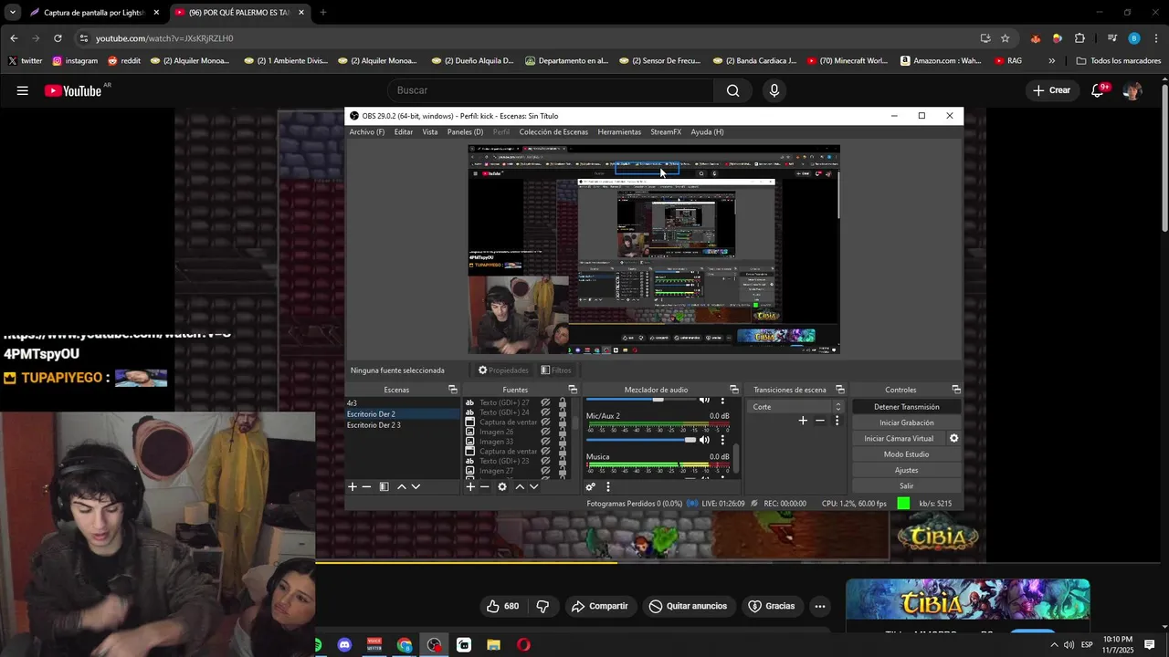Open advanced audio properties gears in mixer
The height and width of the screenshot is (657, 1169).
click(591, 487)
